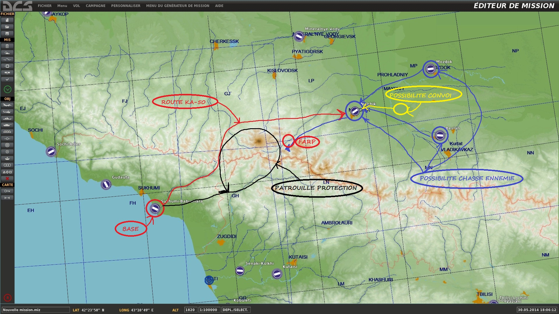Select the circled-cross target point tool
559x314 pixels.
7,152
